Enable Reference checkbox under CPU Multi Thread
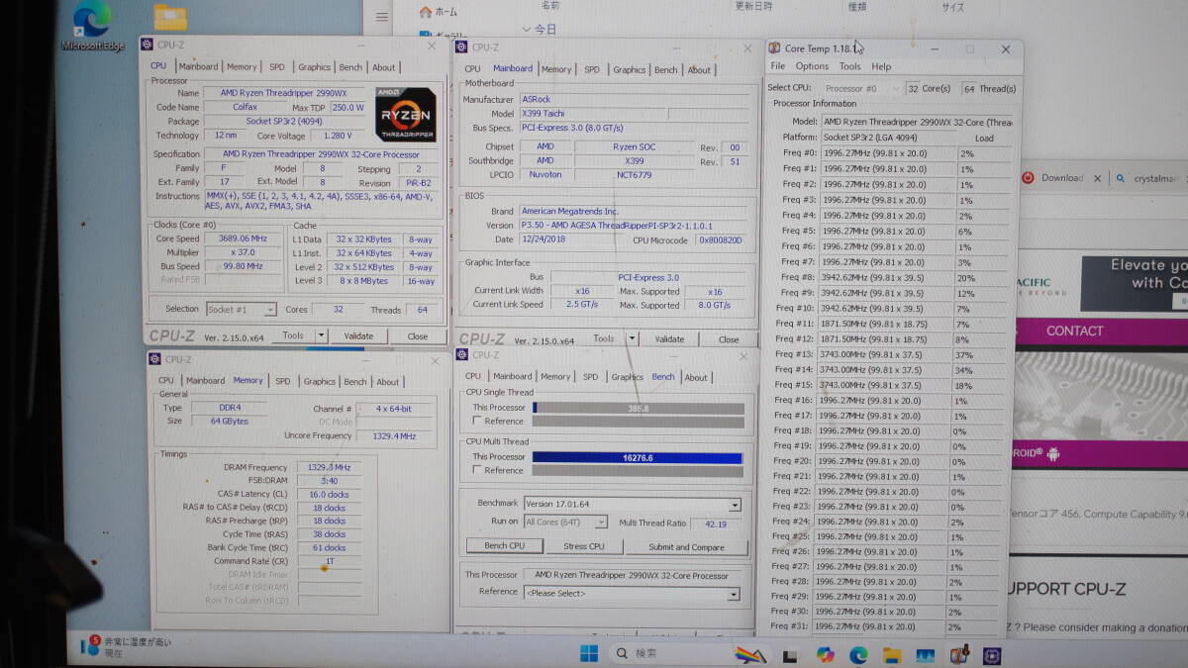The image size is (1188, 668). pyautogui.click(x=477, y=471)
